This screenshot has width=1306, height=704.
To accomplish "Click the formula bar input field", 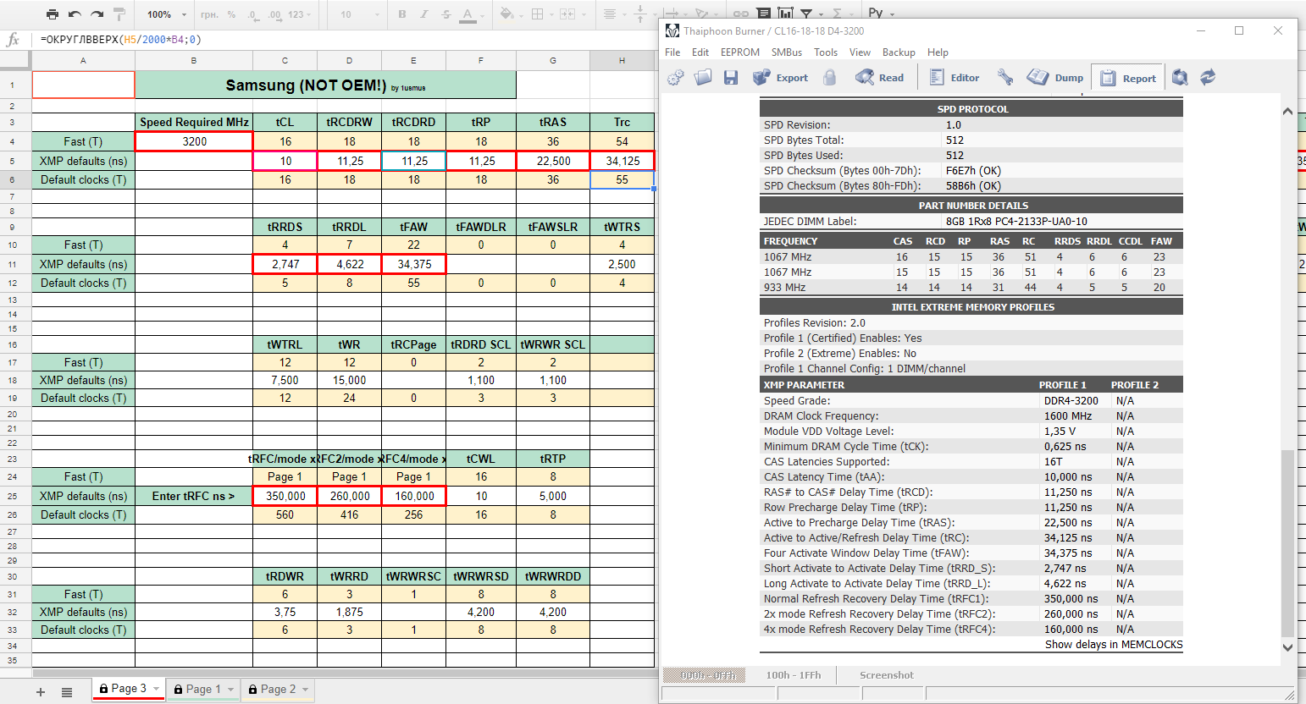I will tap(343, 40).
